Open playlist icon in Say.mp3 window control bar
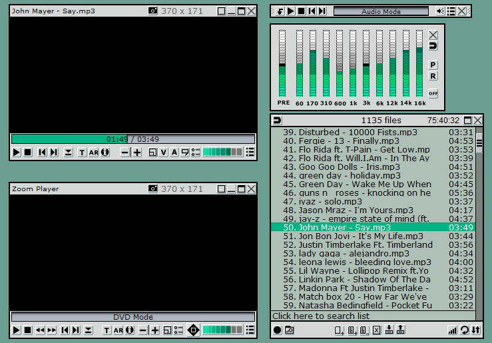 [x=250, y=153]
